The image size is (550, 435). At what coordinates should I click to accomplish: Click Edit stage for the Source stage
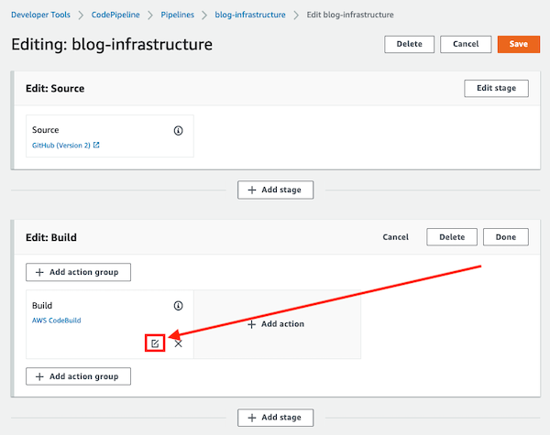point(496,88)
